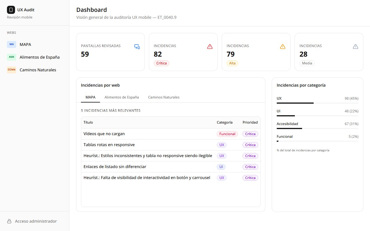The image size is (370, 231).
Task: Click the MA badge icon beside MAPA
Action: point(12,44)
